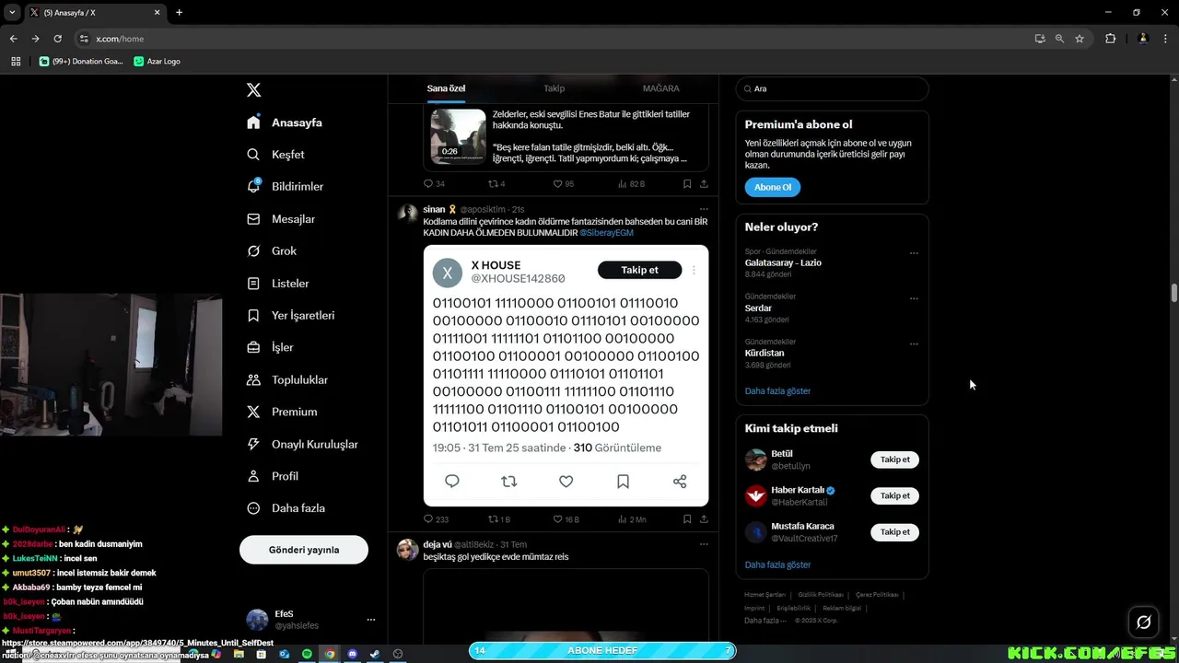Go to Anasayfa home page

pos(285,122)
